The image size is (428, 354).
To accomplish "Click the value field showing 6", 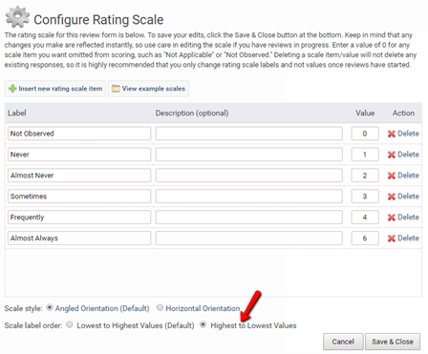I will 365,239.
